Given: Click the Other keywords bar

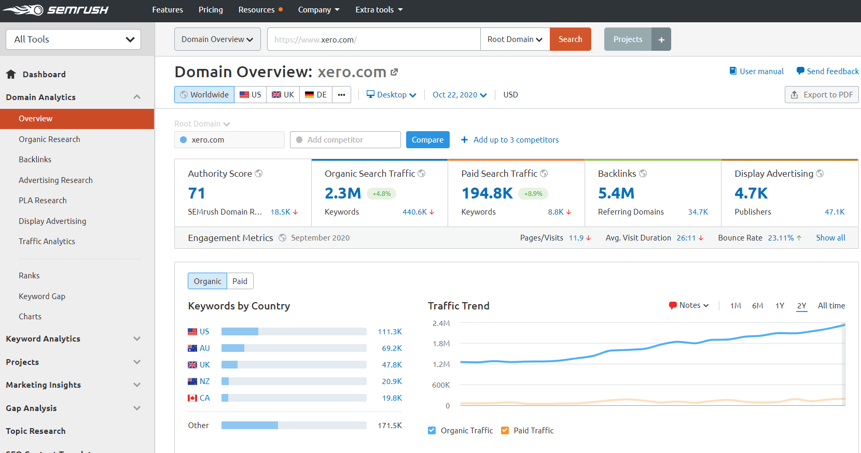Looking at the screenshot, I should pos(294,426).
